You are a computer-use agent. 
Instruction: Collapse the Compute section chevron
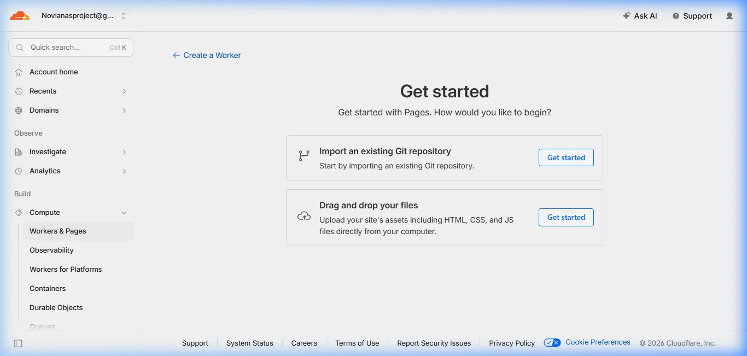(124, 213)
